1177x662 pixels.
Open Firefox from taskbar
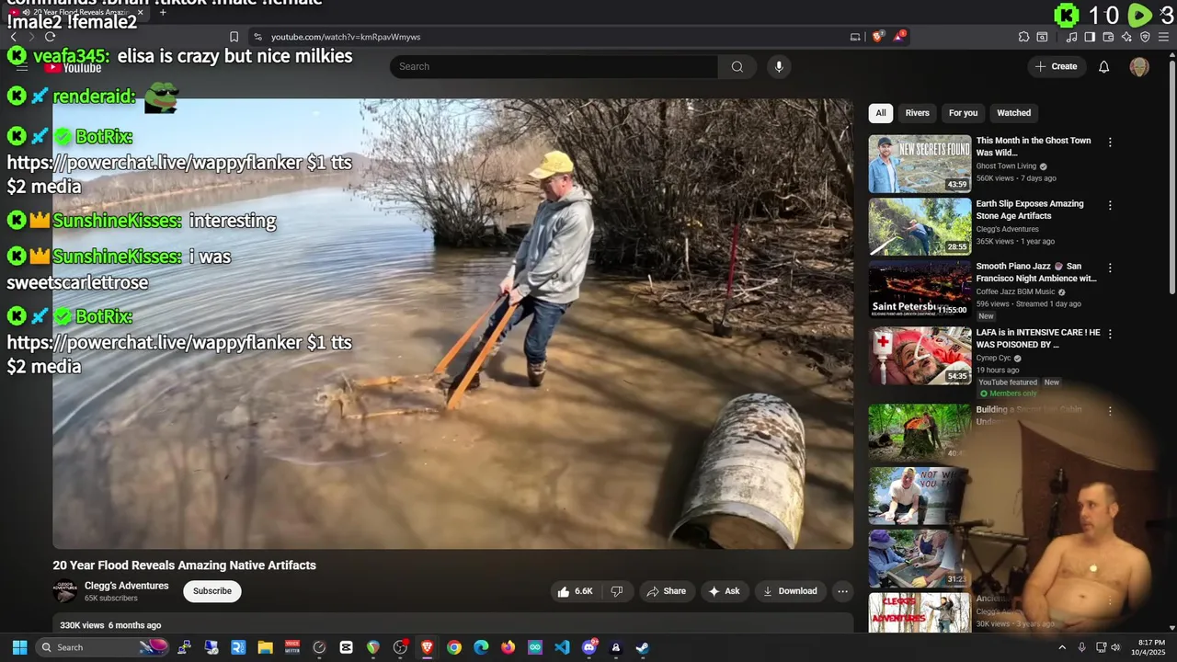coord(508,647)
